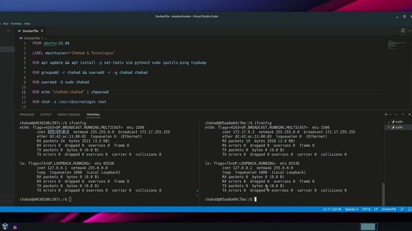412x231 pixels.
Task: Switch to the Problems panel tab
Action: pos(27,115)
